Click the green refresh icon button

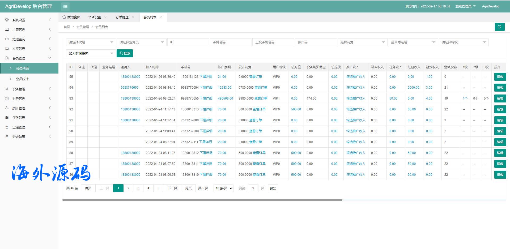pyautogui.click(x=499, y=27)
